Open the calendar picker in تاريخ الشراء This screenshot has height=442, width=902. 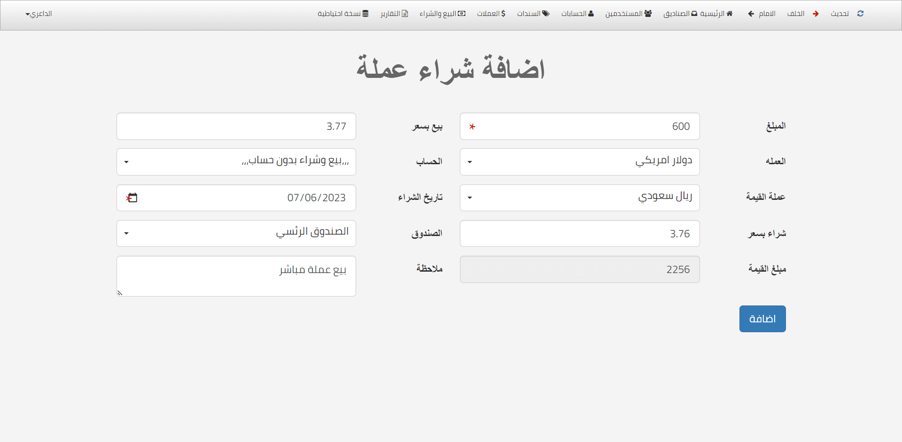(132, 198)
